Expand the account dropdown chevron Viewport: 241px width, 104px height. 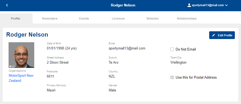pos(226,5)
